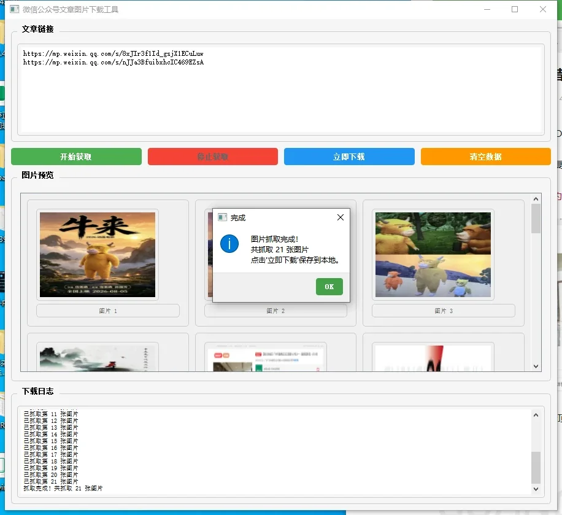
Task: Click the app icon in the main title bar
Action: tap(14, 9)
